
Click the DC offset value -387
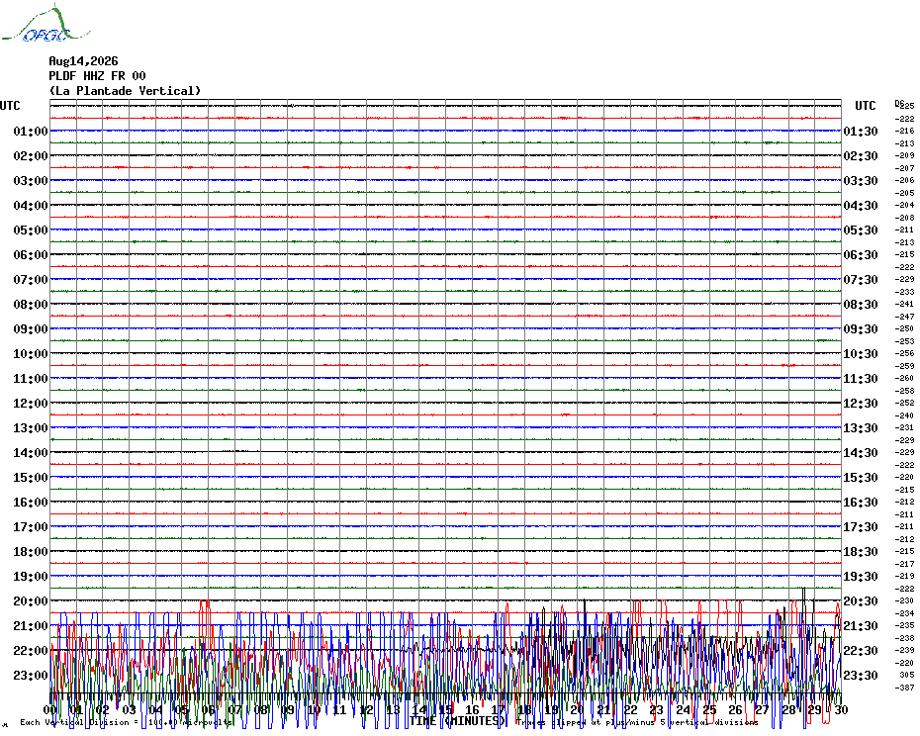pyautogui.click(x=905, y=688)
